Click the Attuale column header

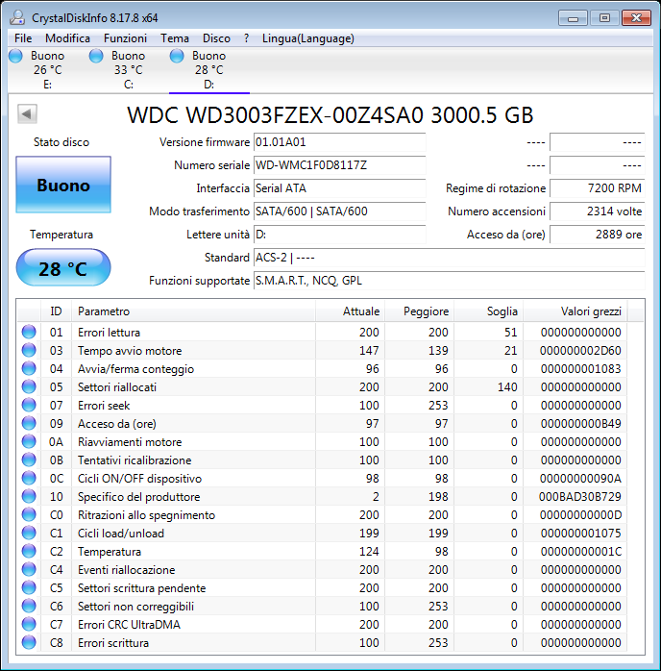[350, 311]
